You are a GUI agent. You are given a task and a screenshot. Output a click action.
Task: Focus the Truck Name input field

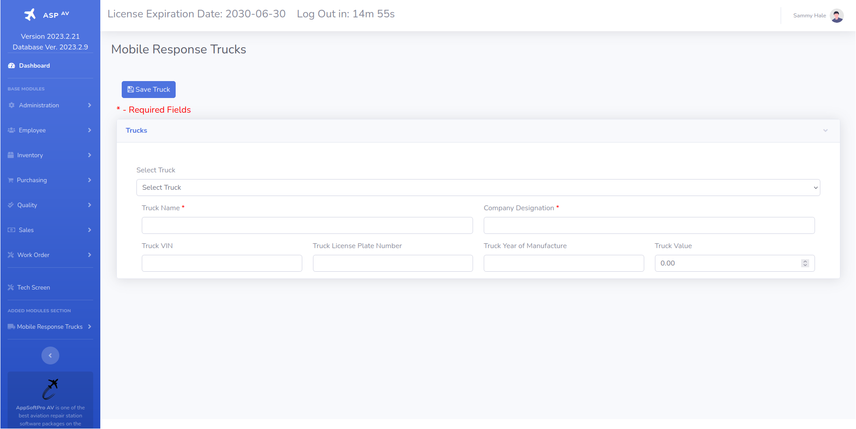click(x=307, y=225)
